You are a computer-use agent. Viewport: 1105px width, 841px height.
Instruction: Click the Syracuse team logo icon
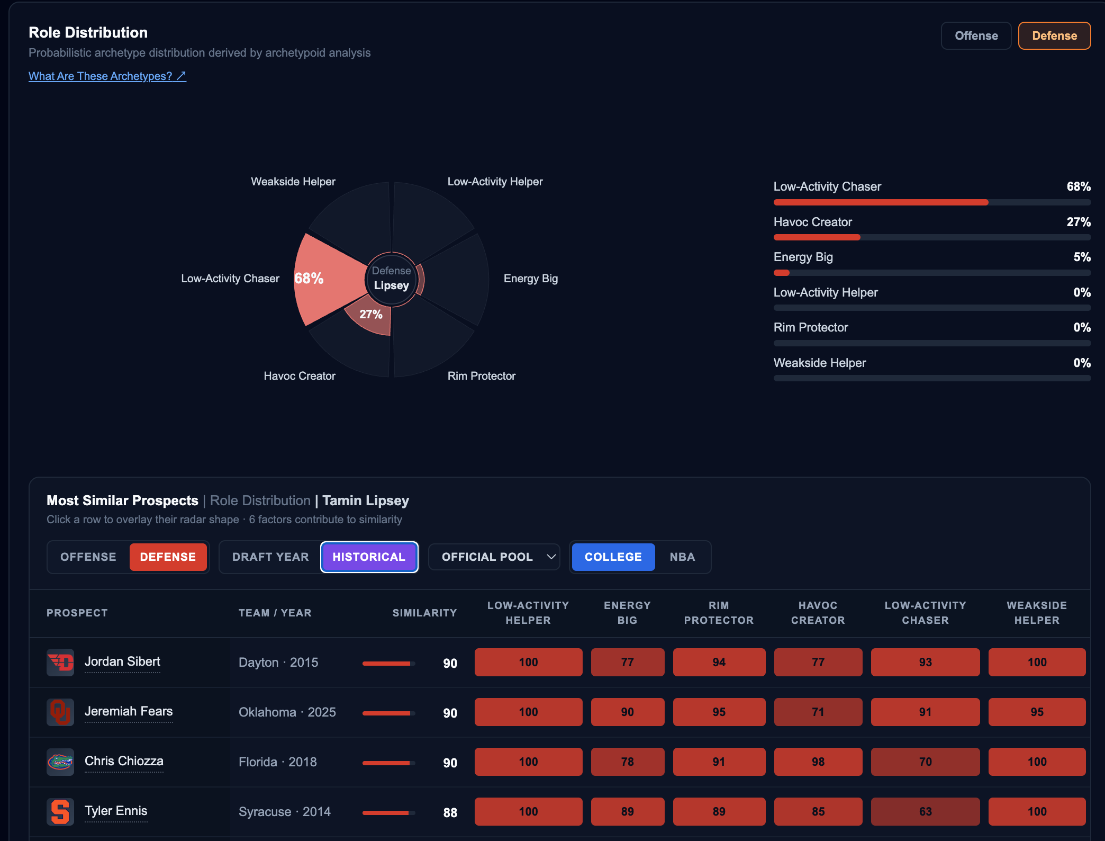(60, 811)
